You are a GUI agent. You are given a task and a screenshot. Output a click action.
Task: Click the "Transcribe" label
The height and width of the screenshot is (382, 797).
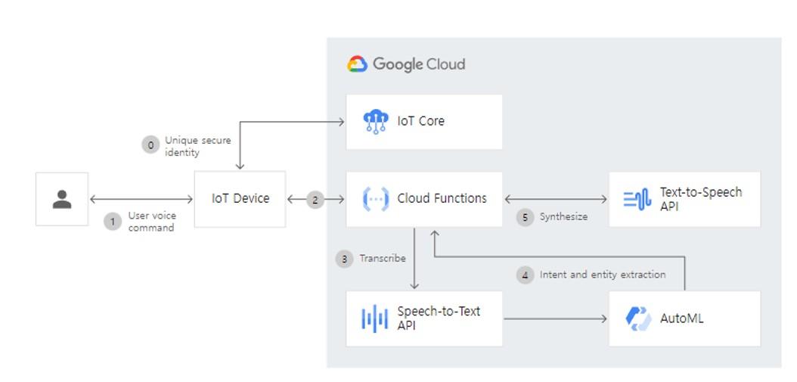pos(383,259)
